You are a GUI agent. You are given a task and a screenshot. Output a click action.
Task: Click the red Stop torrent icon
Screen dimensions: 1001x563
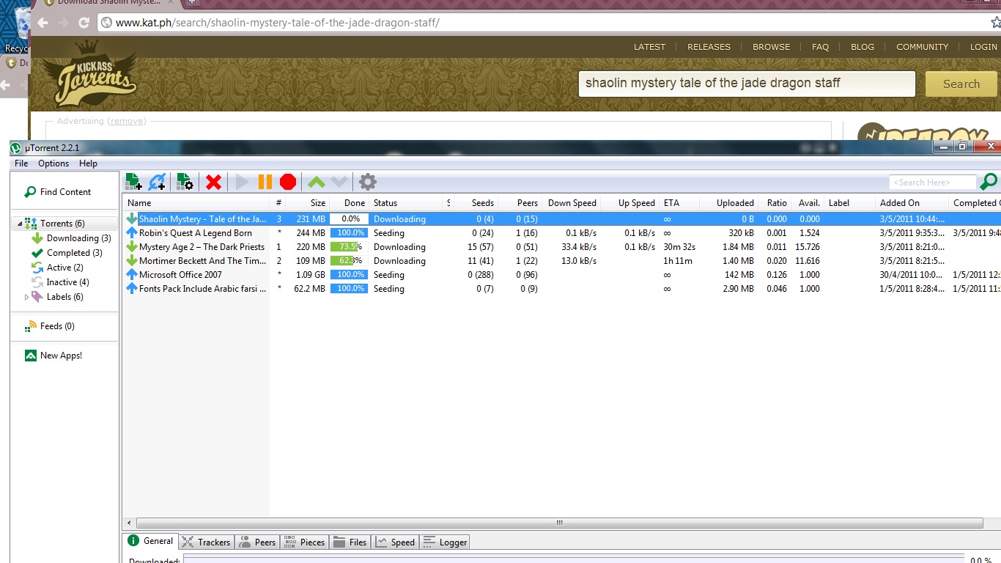click(x=288, y=182)
